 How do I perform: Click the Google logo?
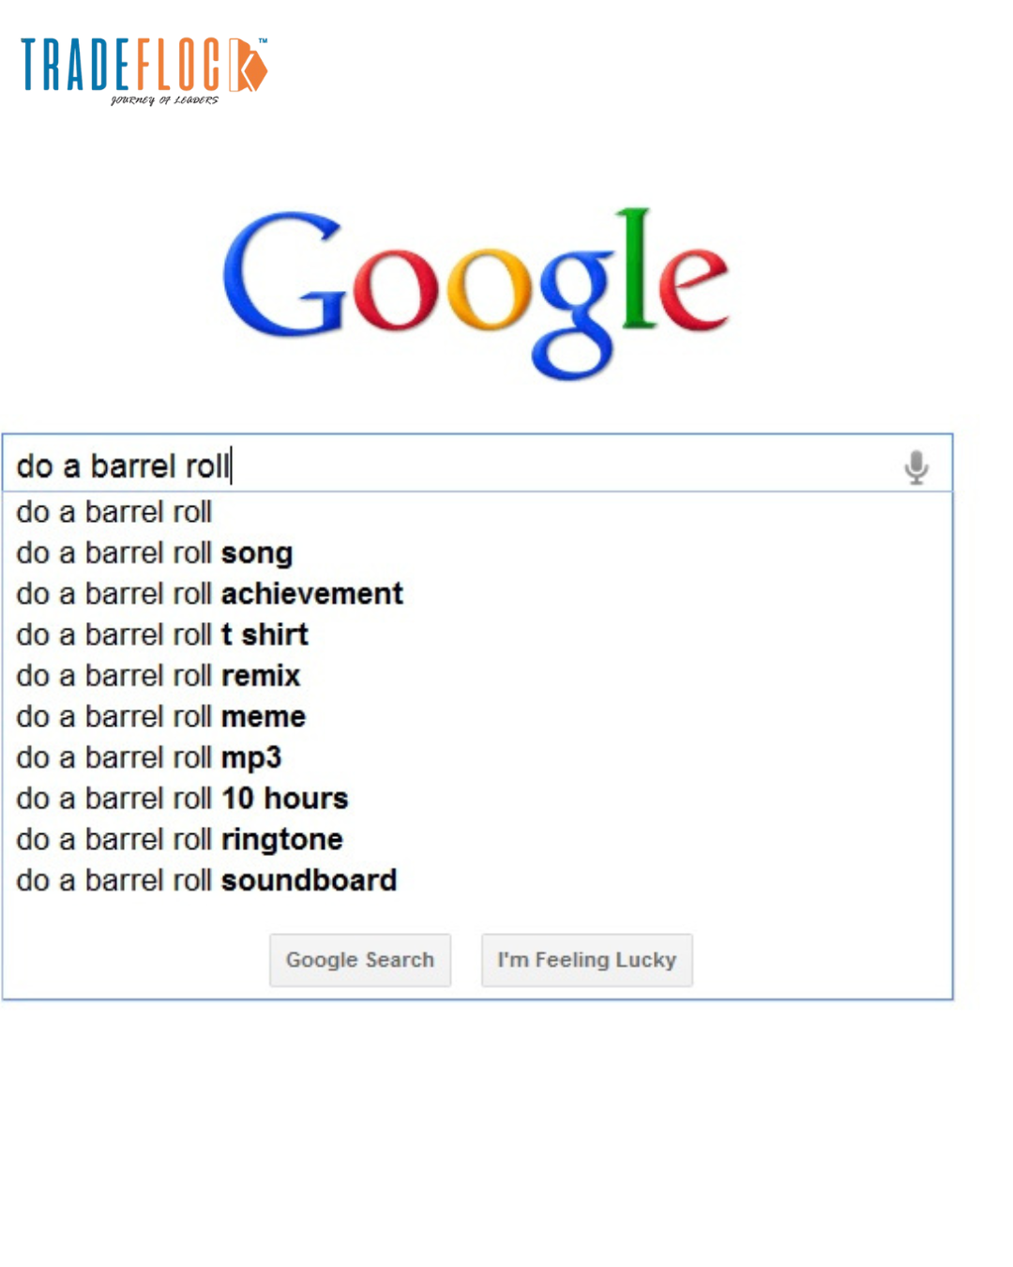tap(476, 291)
